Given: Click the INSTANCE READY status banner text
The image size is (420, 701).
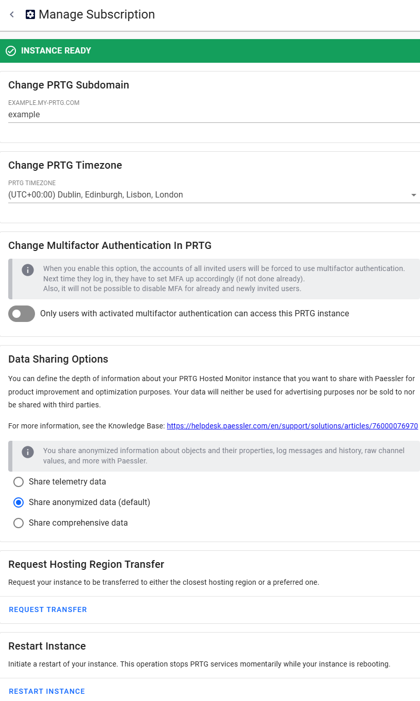Looking at the screenshot, I should 56,51.
